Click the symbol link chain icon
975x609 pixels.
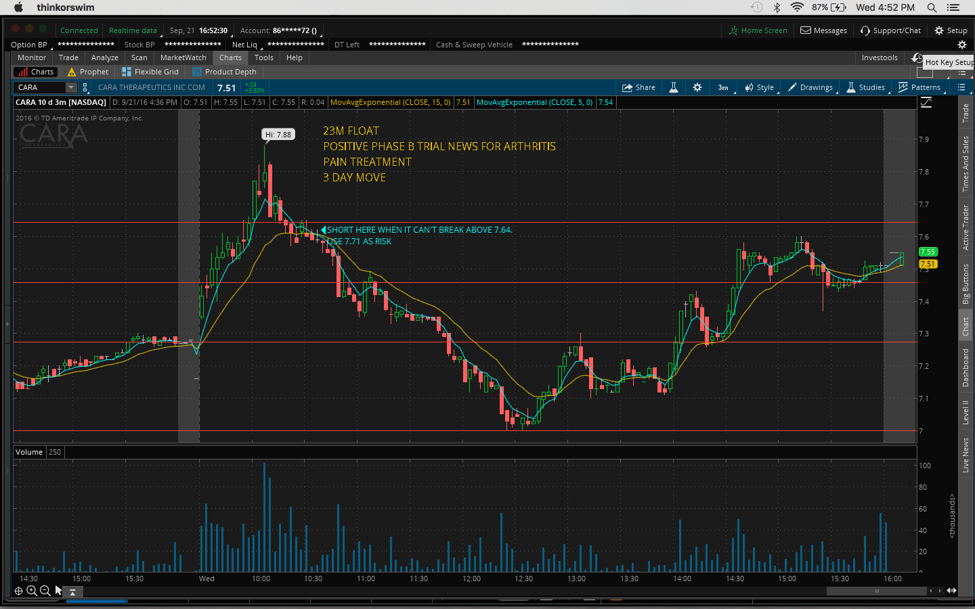[x=85, y=87]
